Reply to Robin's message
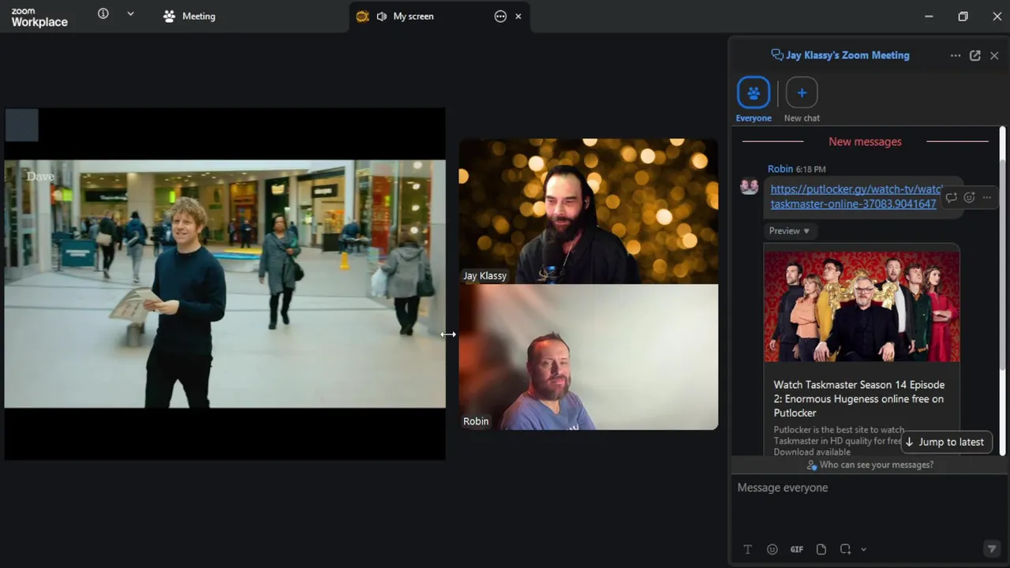 952,197
